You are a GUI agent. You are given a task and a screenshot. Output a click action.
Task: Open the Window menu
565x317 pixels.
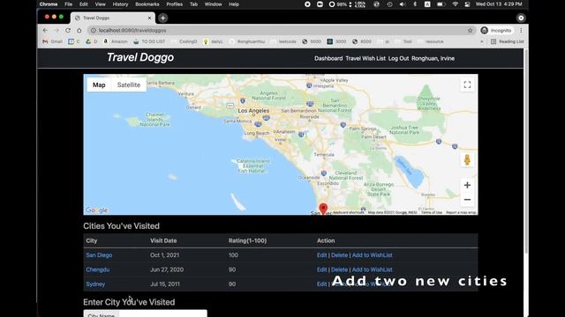click(214, 4)
